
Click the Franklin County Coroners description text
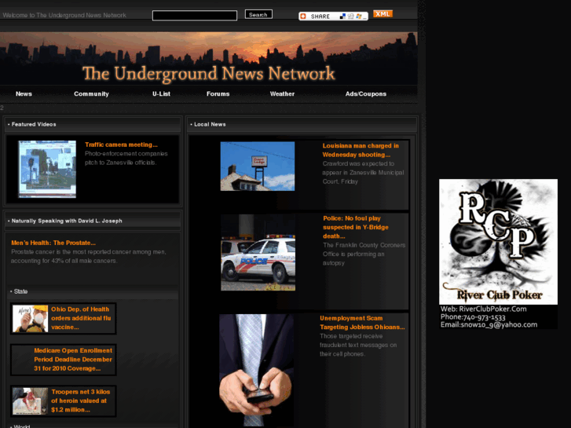pos(364,254)
